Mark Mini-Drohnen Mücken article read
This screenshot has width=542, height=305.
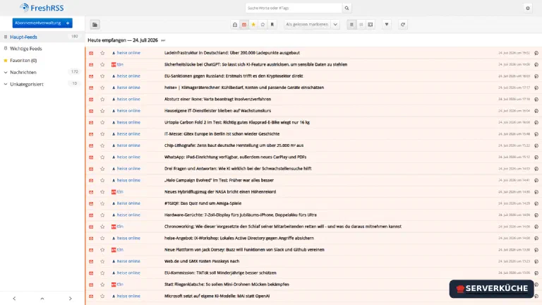tap(91, 285)
